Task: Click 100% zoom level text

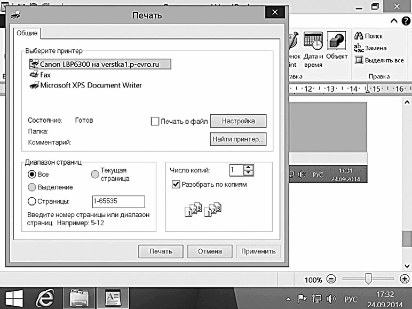Action: pyautogui.click(x=313, y=280)
